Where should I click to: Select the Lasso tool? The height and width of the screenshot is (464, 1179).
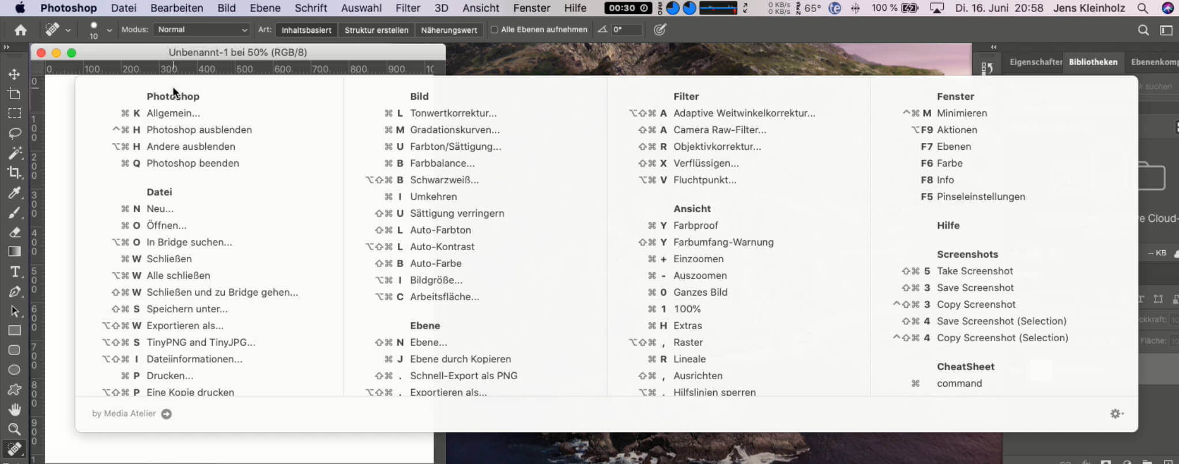[14, 133]
